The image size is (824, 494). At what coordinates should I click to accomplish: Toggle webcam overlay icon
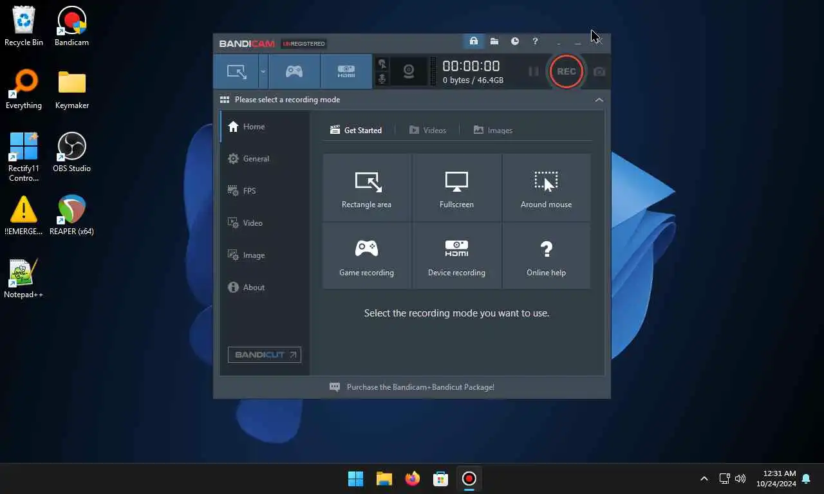coord(409,71)
